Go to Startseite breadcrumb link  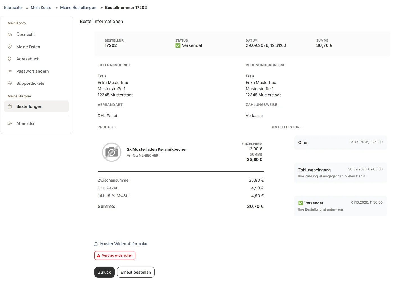click(x=13, y=8)
